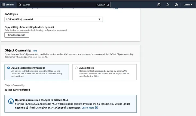Open the notifications bell
196x116 pixels.
tap(167, 5)
